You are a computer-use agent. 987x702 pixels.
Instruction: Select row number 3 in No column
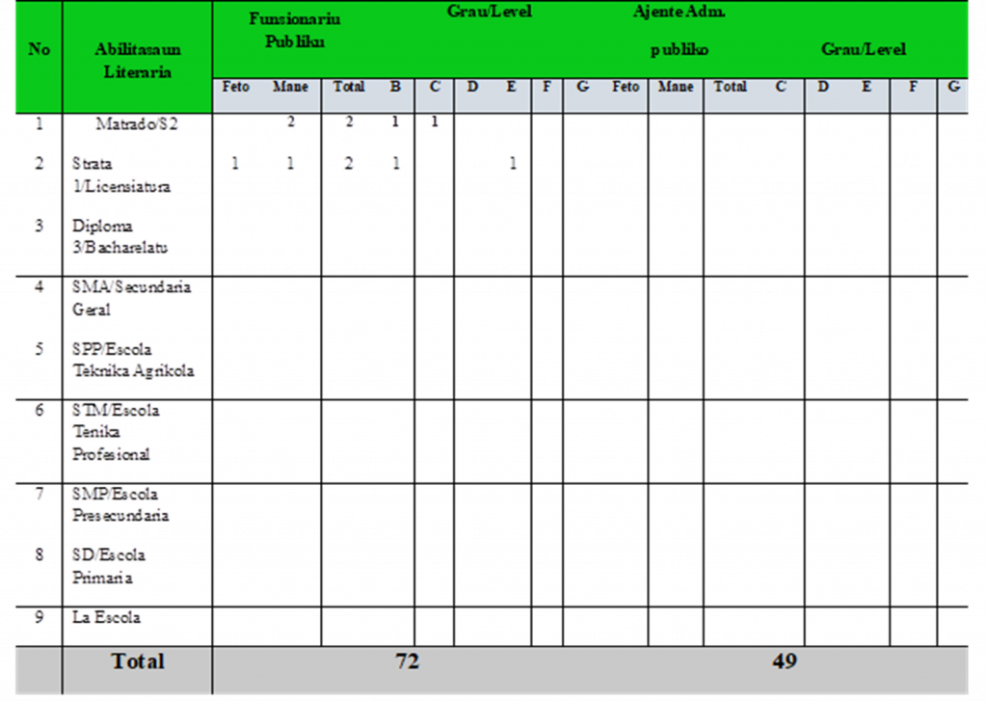(x=40, y=226)
